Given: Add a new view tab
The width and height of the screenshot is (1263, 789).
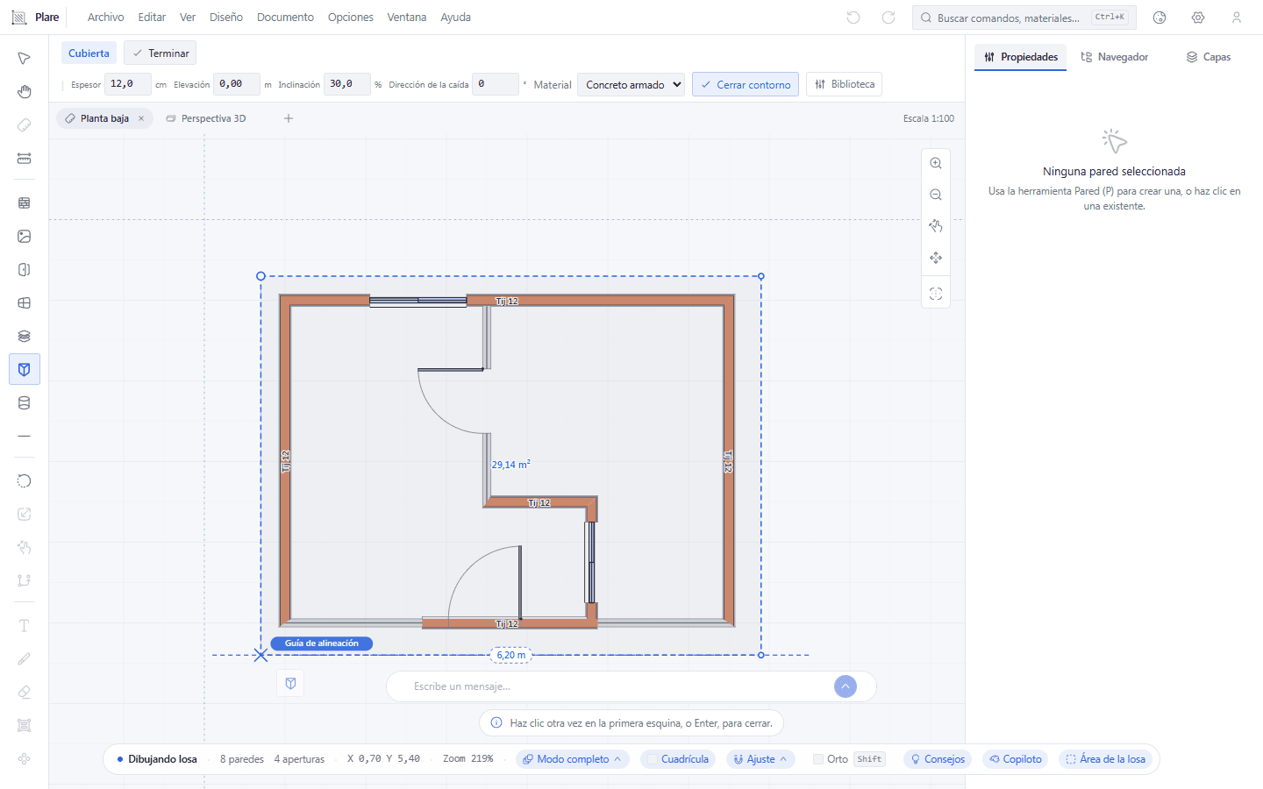Looking at the screenshot, I should [x=289, y=118].
